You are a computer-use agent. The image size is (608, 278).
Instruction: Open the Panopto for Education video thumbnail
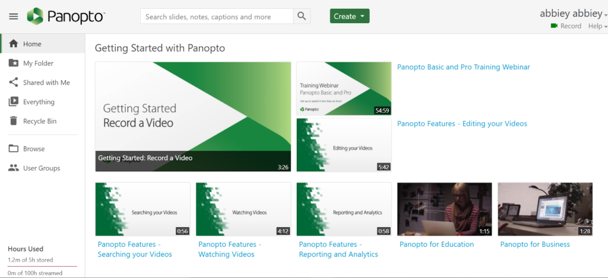click(445, 209)
